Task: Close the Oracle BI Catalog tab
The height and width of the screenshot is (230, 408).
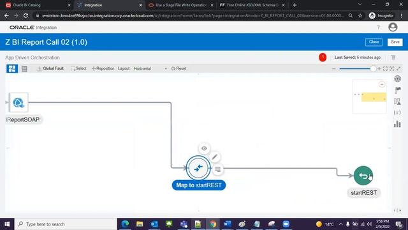Action: pyautogui.click(x=69, y=5)
